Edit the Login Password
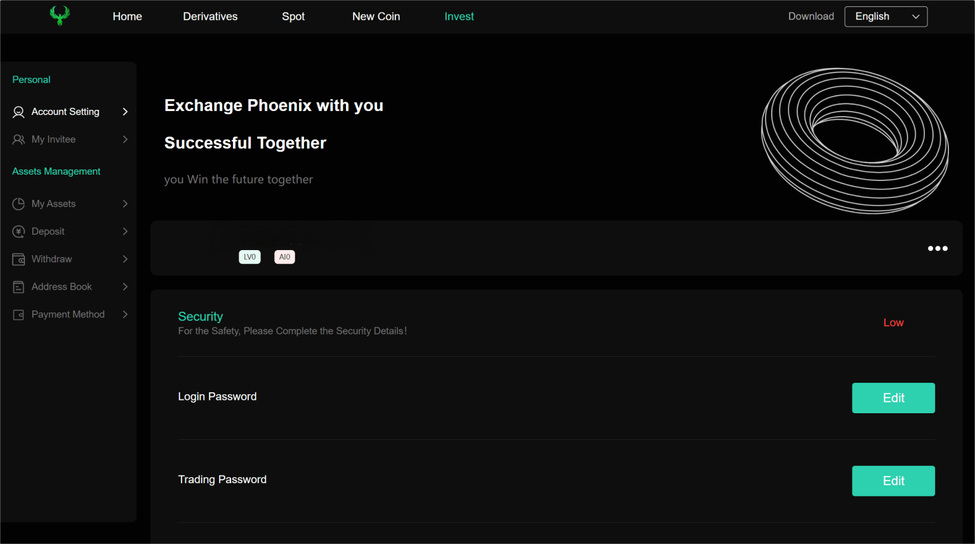 893,398
